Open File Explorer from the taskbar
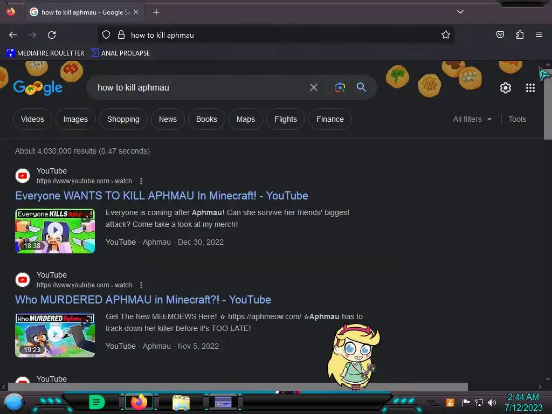 181,402
